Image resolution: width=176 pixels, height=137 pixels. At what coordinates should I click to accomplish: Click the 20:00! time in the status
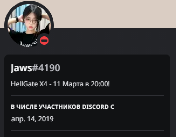tap(100, 84)
